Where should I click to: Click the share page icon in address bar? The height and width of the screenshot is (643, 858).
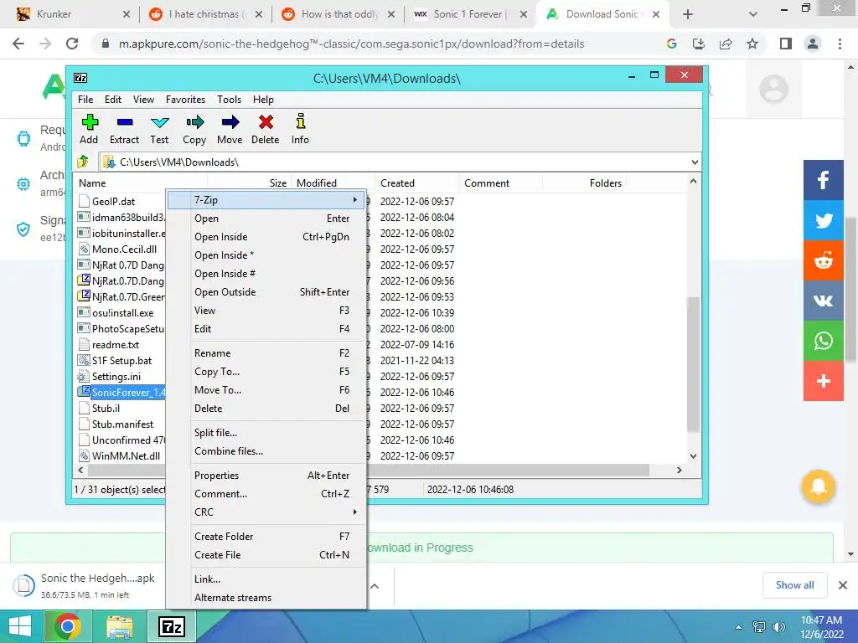[x=726, y=44]
